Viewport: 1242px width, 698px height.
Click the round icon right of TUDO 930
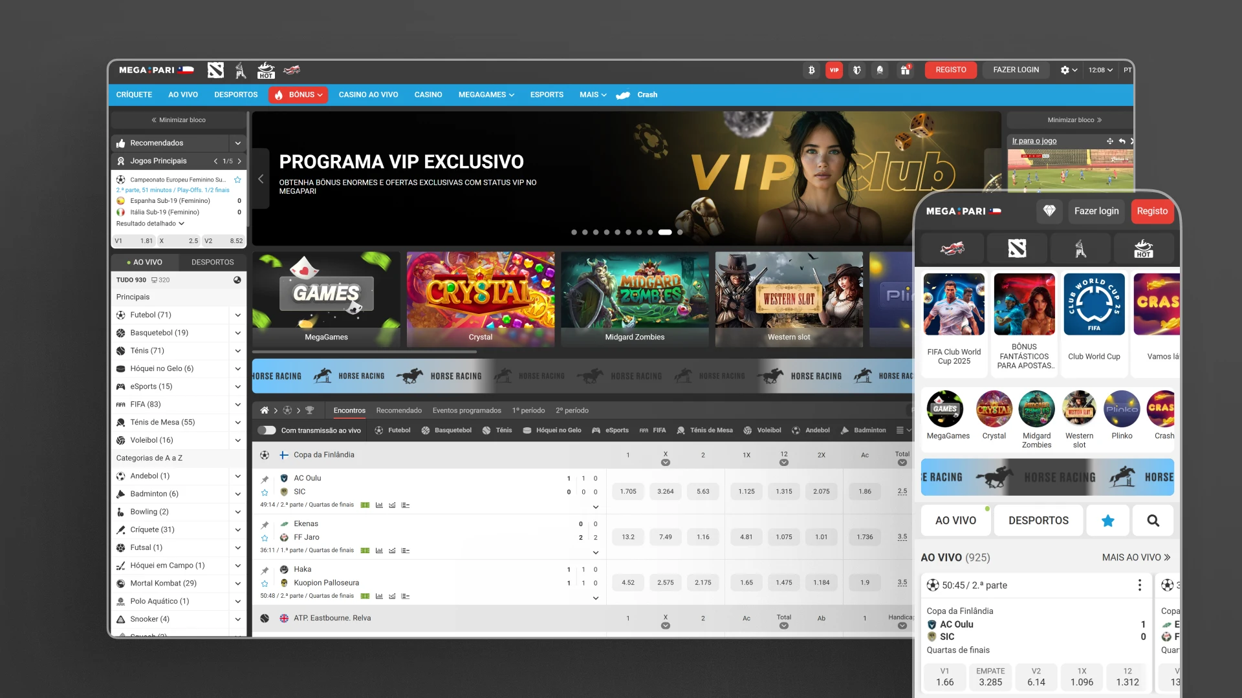coord(237,280)
